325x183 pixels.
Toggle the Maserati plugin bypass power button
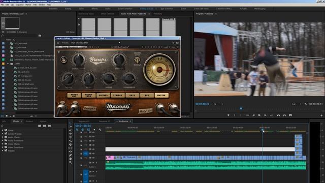click(x=58, y=43)
